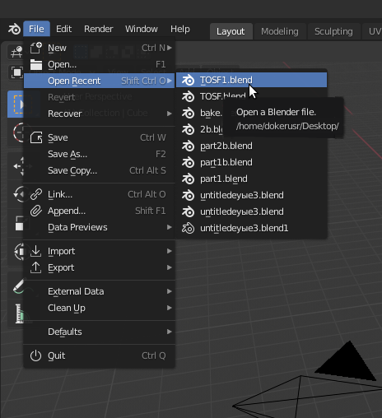Screen dimensions: 382x418
Task: Click the New file icon
Action: point(36,48)
